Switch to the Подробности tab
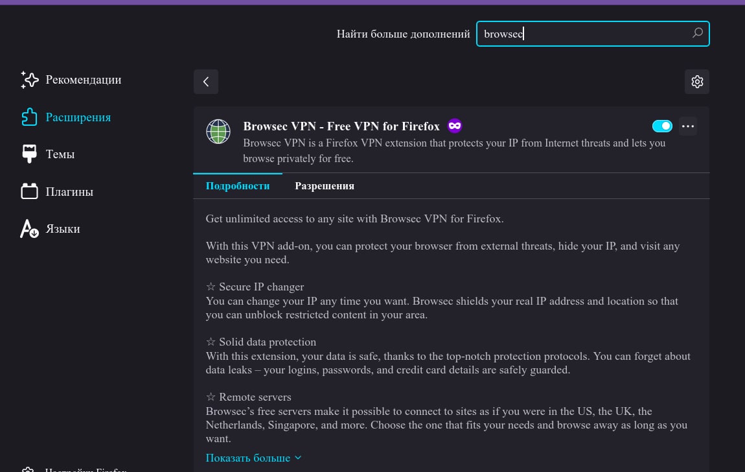Screen dimensions: 745x472 pos(238,186)
